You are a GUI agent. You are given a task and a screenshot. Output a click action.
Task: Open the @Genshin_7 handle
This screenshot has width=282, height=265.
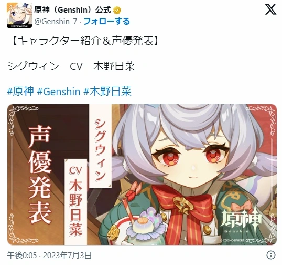click(x=56, y=22)
